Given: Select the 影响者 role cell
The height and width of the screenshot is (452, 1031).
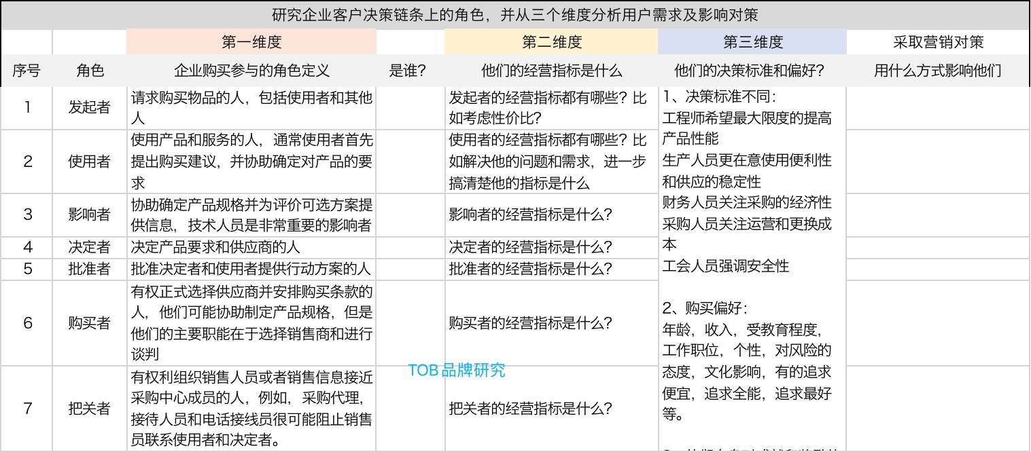Looking at the screenshot, I should (x=90, y=214).
